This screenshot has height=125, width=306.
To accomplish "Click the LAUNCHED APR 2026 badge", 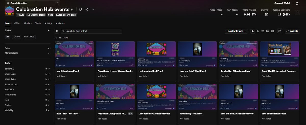I will tap(66, 15).
